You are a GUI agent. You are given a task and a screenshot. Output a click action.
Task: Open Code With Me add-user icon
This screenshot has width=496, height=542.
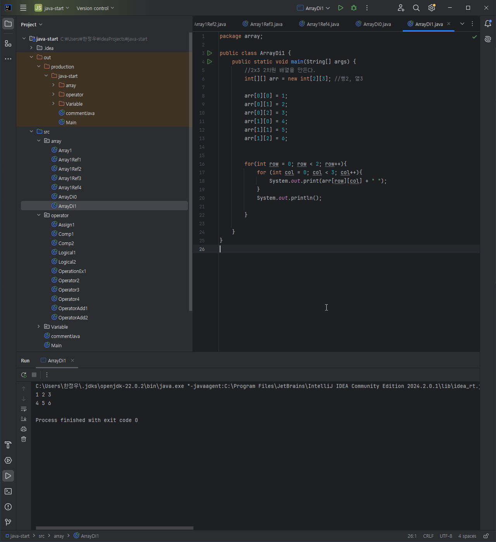coord(401,8)
